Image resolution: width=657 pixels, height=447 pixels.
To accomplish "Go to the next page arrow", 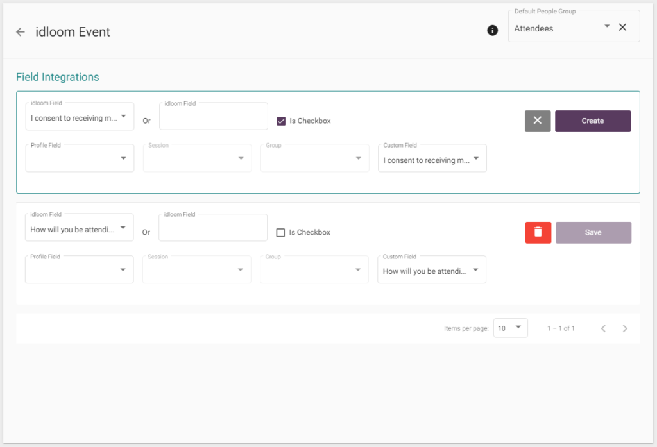I will (x=625, y=328).
